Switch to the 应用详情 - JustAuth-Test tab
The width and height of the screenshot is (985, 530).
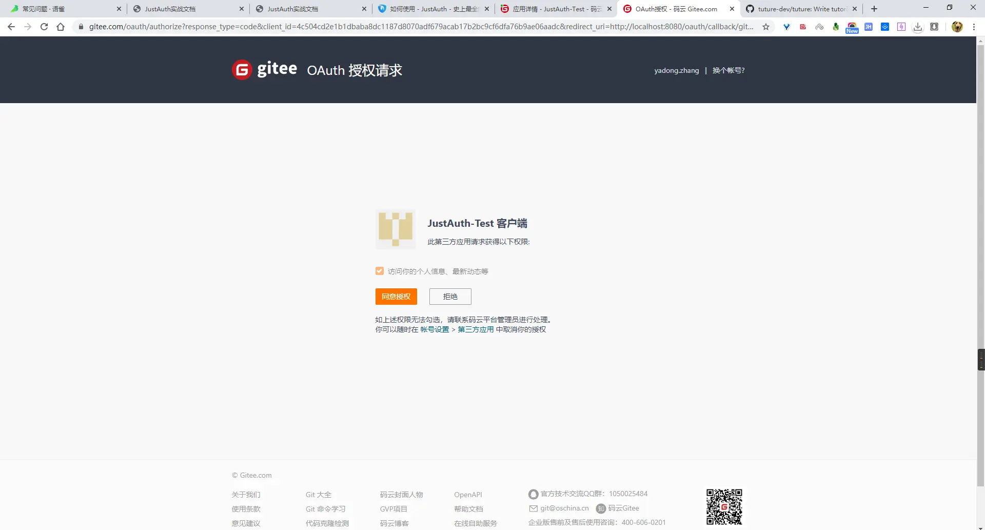point(555,9)
